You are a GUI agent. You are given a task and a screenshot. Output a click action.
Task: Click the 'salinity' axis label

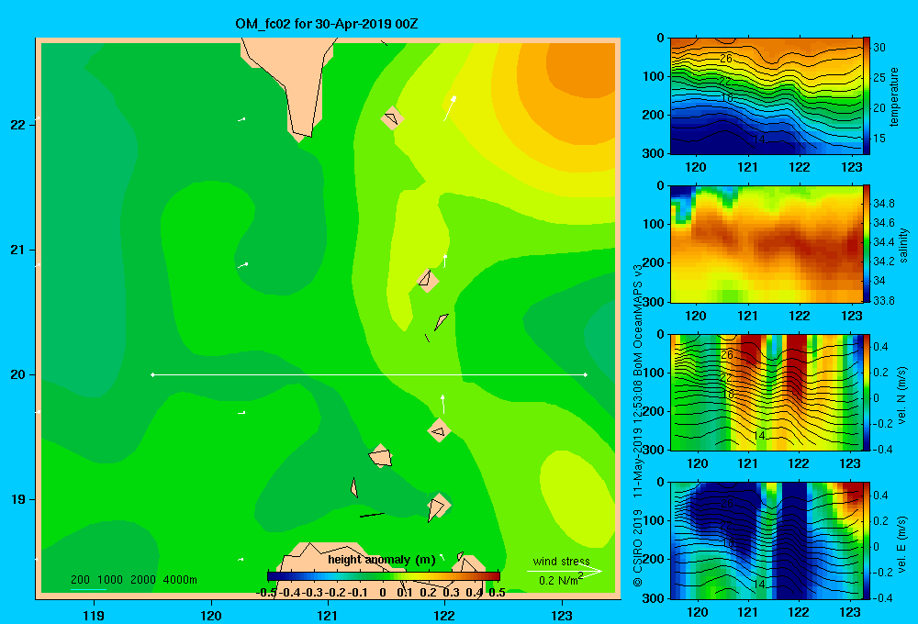click(903, 245)
